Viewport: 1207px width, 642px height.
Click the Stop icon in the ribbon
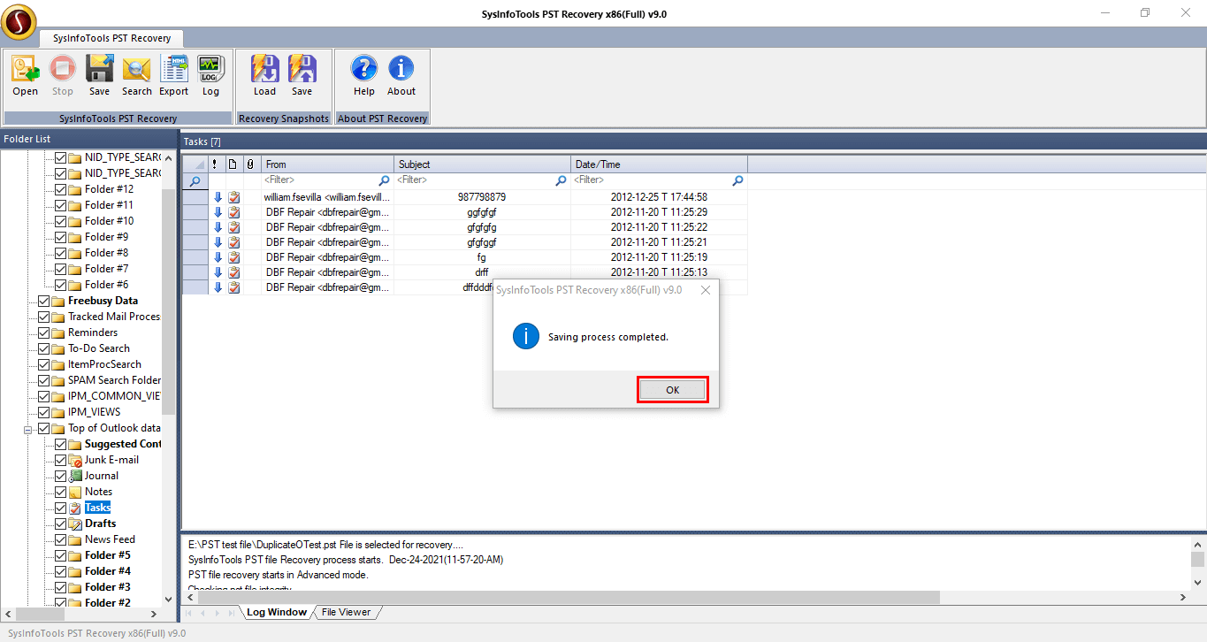(x=63, y=69)
